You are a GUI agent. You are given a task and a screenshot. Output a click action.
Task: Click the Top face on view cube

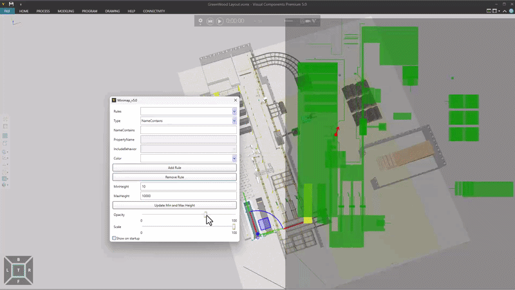[19, 270]
